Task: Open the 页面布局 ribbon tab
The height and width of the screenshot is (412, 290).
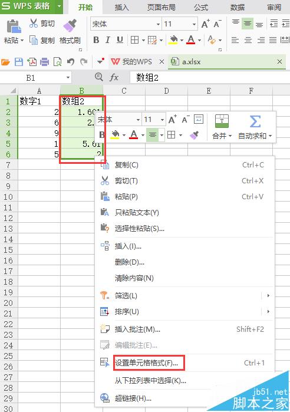Action: [x=161, y=7]
